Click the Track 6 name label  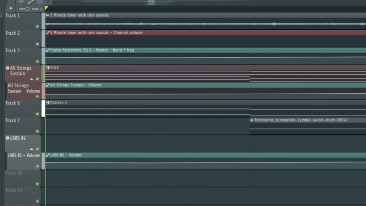pyautogui.click(x=13, y=103)
